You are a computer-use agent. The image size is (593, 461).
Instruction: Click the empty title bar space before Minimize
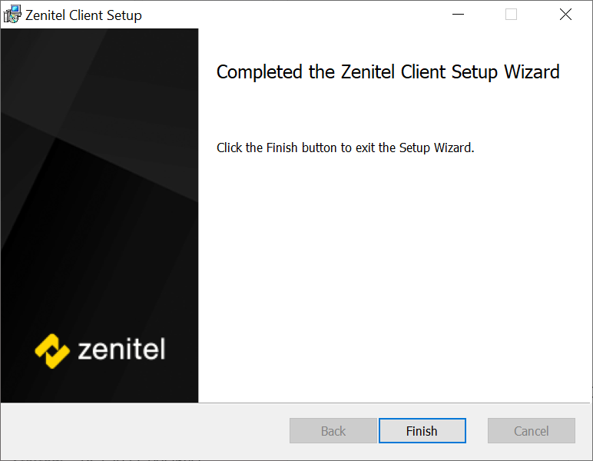pyautogui.click(x=307, y=15)
